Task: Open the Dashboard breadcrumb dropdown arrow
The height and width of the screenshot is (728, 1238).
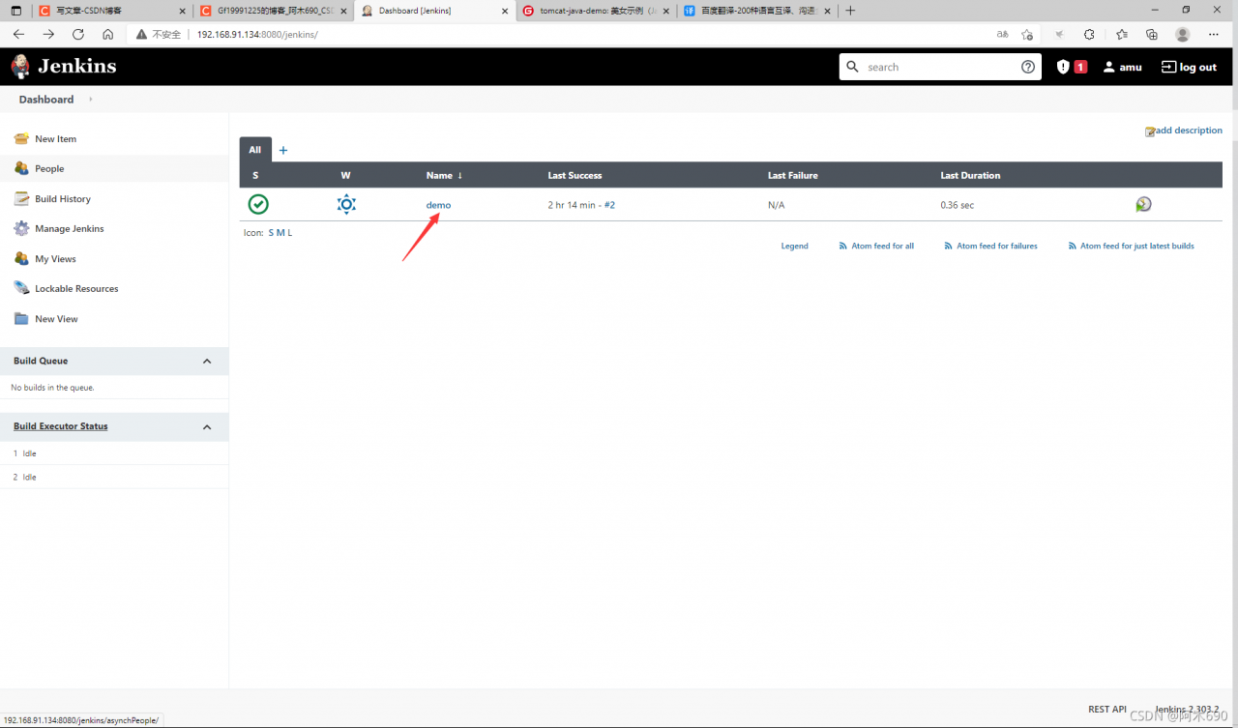Action: pyautogui.click(x=91, y=100)
